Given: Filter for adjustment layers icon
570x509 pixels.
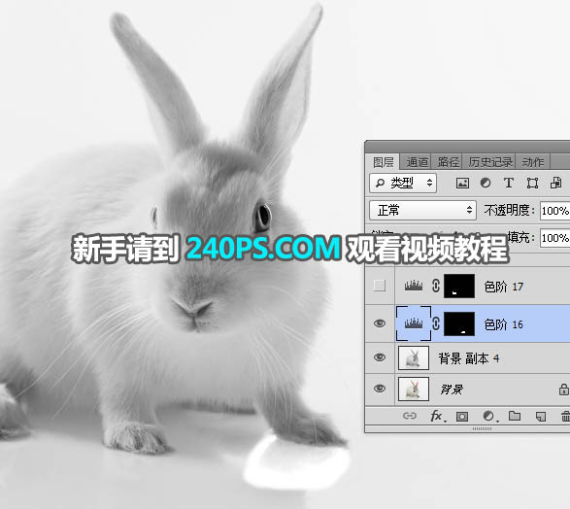Looking at the screenshot, I should [x=486, y=183].
